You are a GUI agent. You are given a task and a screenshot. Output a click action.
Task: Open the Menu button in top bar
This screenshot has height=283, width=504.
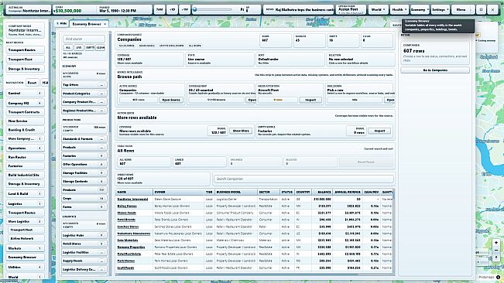[461, 9]
